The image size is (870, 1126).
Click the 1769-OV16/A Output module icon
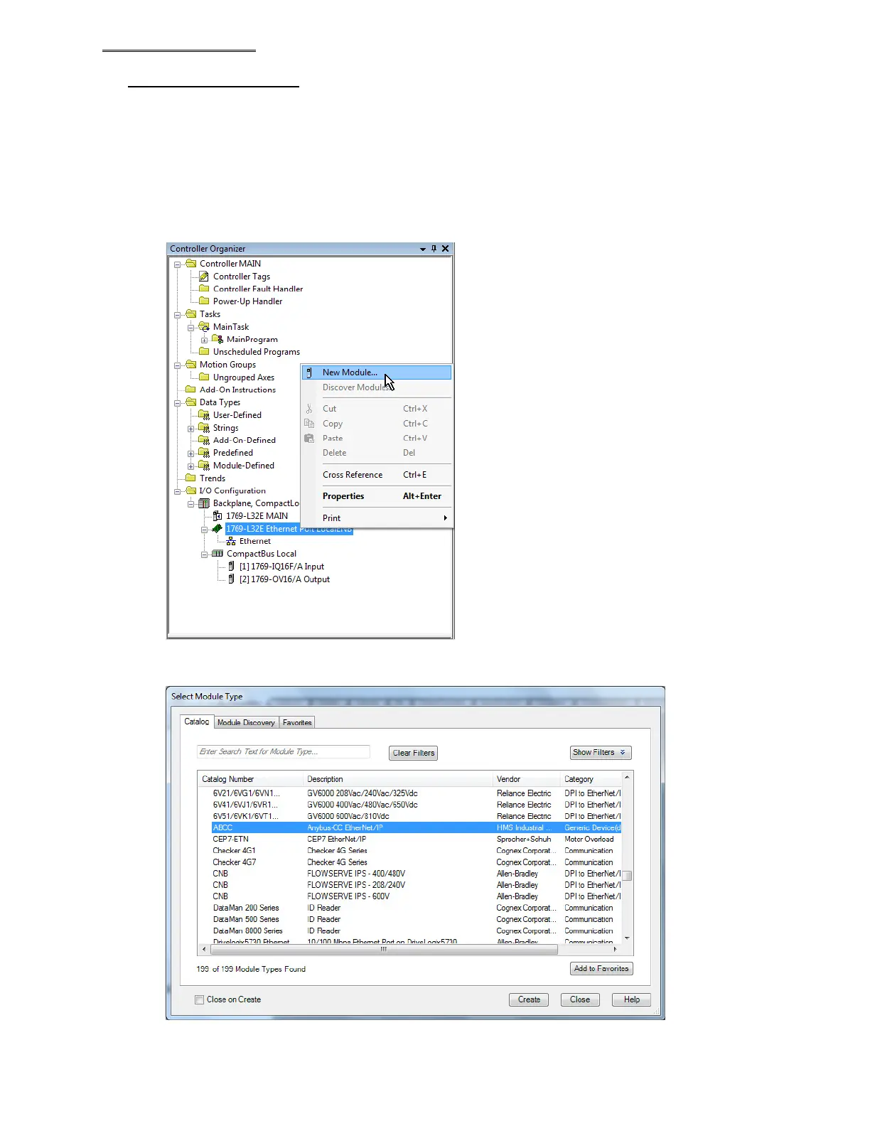pyautogui.click(x=231, y=579)
